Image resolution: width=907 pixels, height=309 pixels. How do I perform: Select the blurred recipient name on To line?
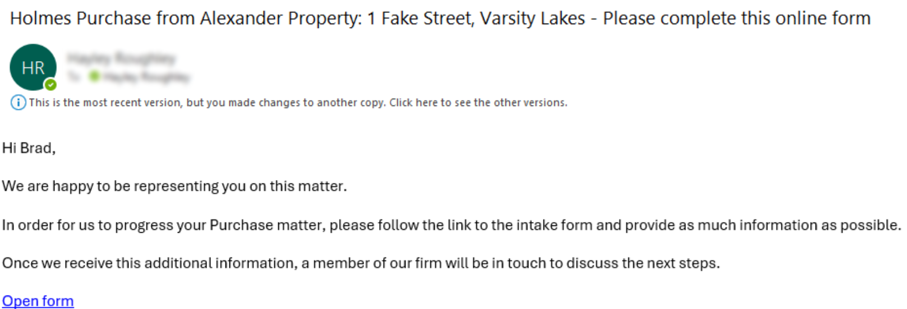[146, 77]
